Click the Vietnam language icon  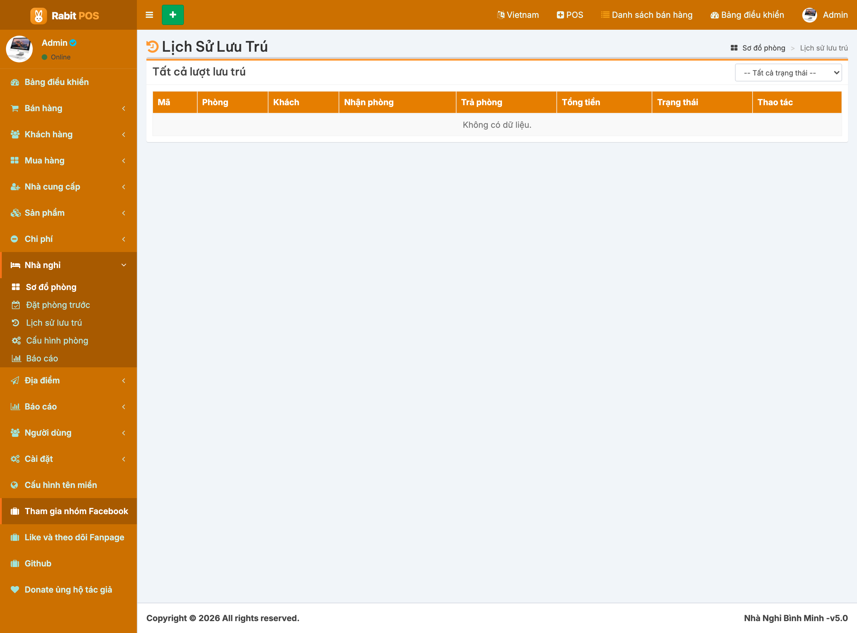[501, 15]
